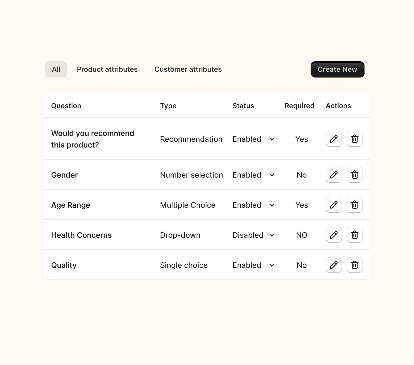Open the Age Range status dropdown
414x365 pixels.
pos(253,205)
